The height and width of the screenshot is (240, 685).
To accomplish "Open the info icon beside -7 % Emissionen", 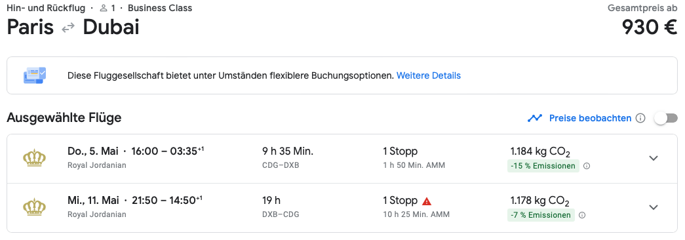I will click(x=581, y=215).
